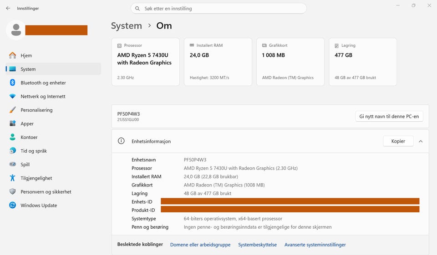Open Avanserte systeminnstillinger link

pos(315,245)
